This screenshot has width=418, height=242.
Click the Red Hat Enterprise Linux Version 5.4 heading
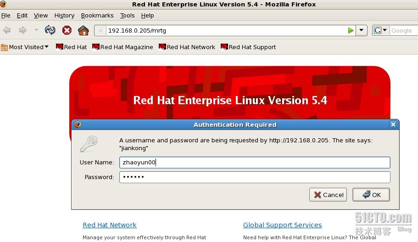[x=230, y=100]
